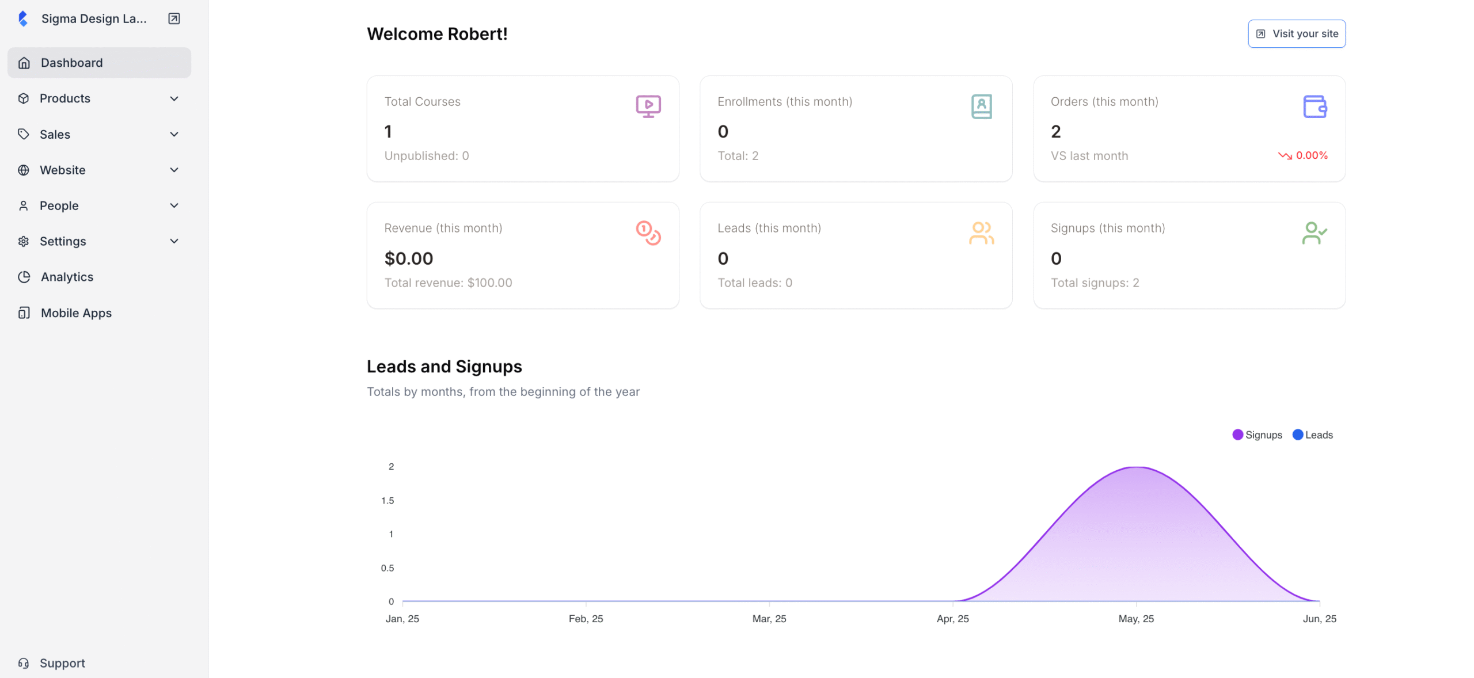Screen dimensions: 1474x678
Task: Select the Dashboard home icon
Action: point(24,63)
